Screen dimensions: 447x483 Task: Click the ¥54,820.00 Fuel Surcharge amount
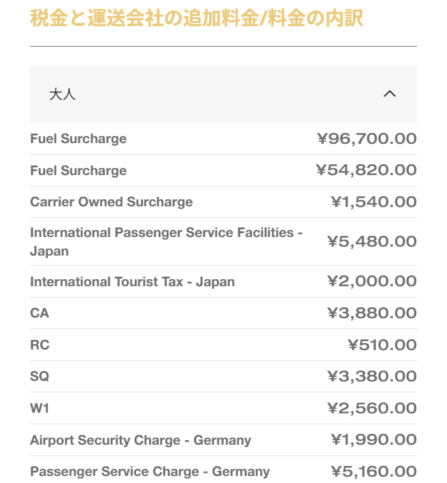coord(367,171)
